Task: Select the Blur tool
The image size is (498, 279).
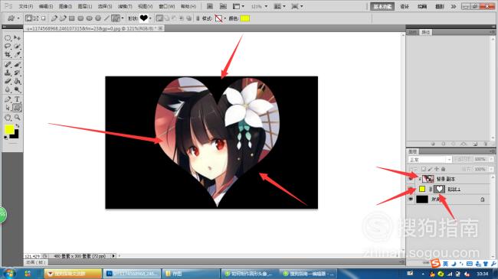Action: tap(8, 90)
